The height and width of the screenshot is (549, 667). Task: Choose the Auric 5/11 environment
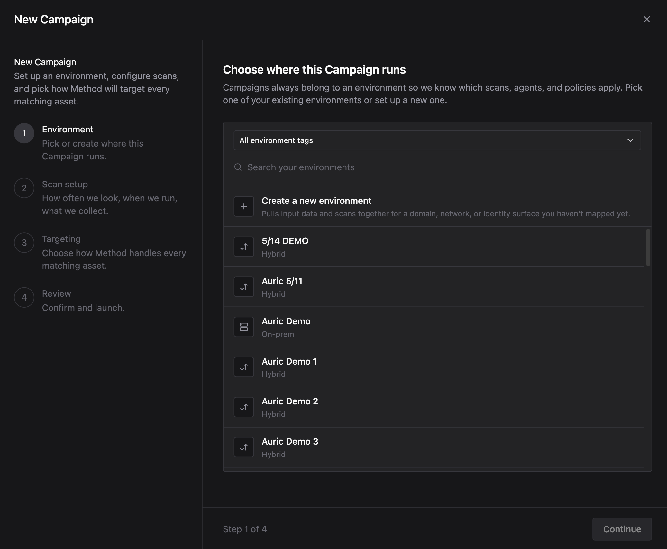coord(434,287)
